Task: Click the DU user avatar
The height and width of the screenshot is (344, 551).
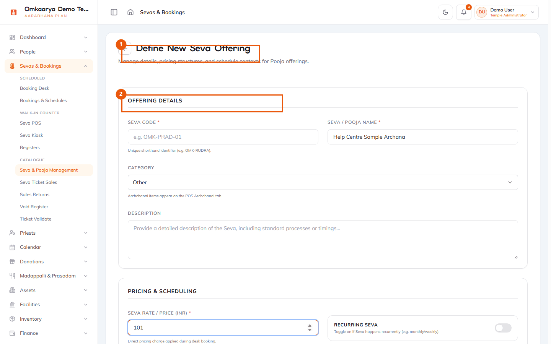Action: pos(482,12)
